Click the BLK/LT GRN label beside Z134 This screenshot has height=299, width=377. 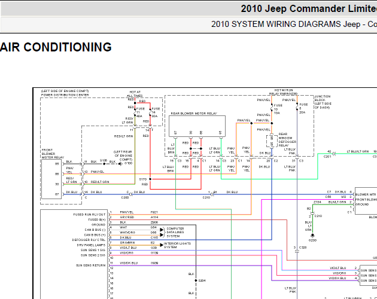337,202
